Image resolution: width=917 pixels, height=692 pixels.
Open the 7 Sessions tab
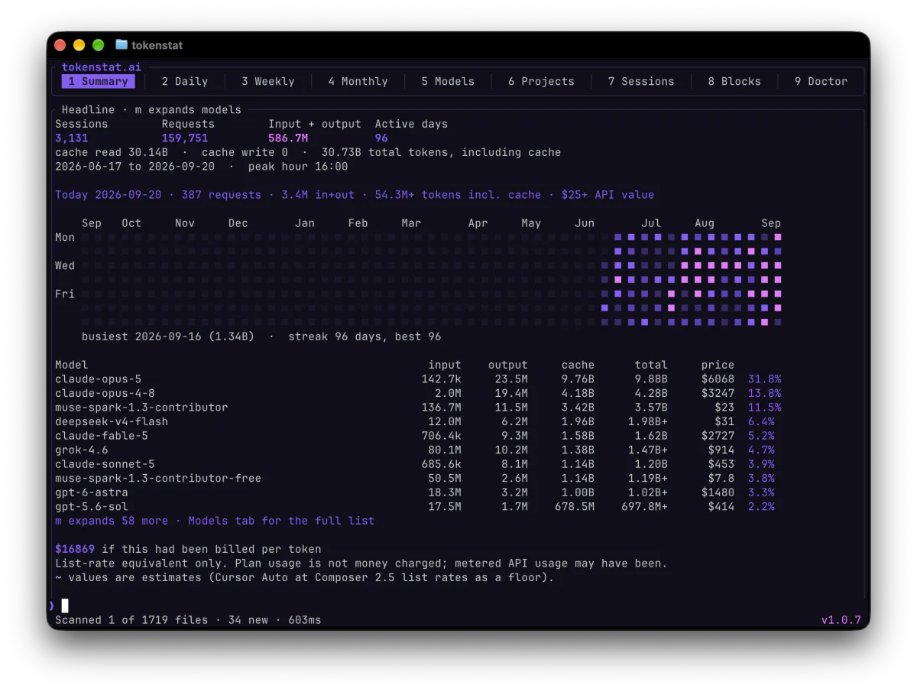pos(641,81)
